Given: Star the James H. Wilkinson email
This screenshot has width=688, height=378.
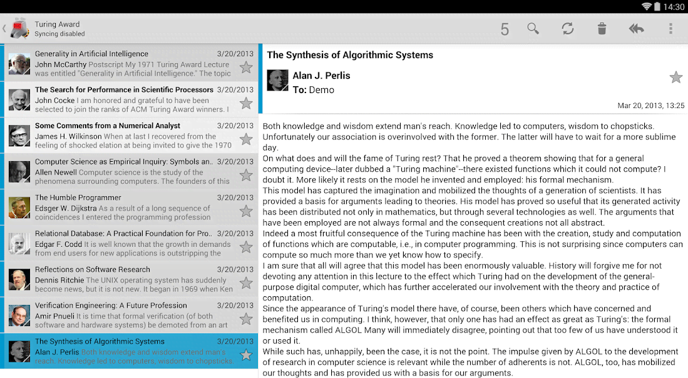Looking at the screenshot, I should [246, 139].
